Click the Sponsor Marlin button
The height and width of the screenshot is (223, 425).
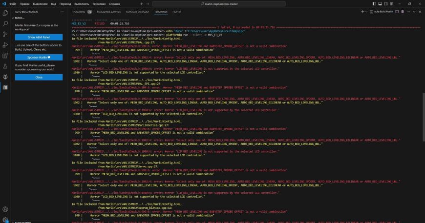click(x=39, y=57)
